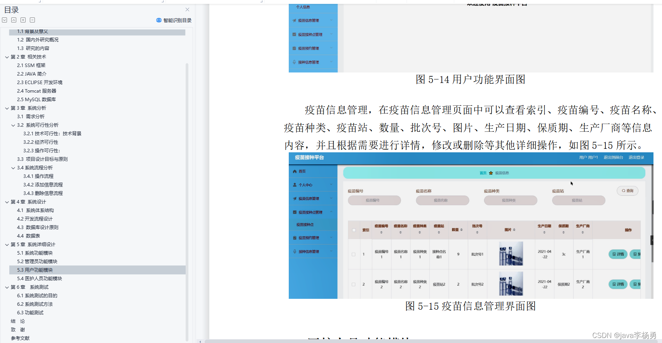The width and height of the screenshot is (662, 343).
Task: Collapse the 第3章 系统分析 chapter node
Action: click(7, 108)
